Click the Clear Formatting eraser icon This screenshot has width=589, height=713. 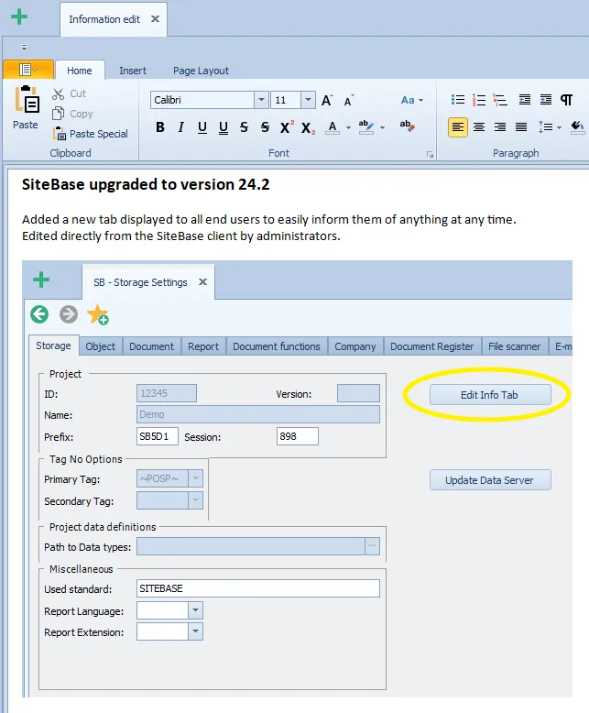408,126
